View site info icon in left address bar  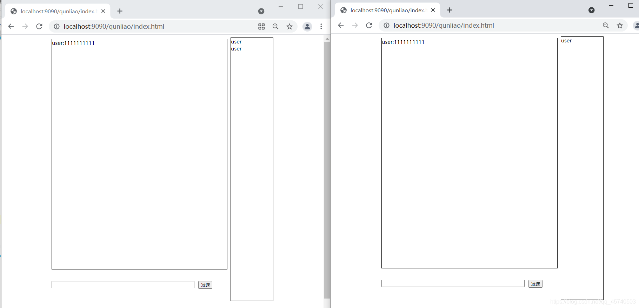point(56,26)
